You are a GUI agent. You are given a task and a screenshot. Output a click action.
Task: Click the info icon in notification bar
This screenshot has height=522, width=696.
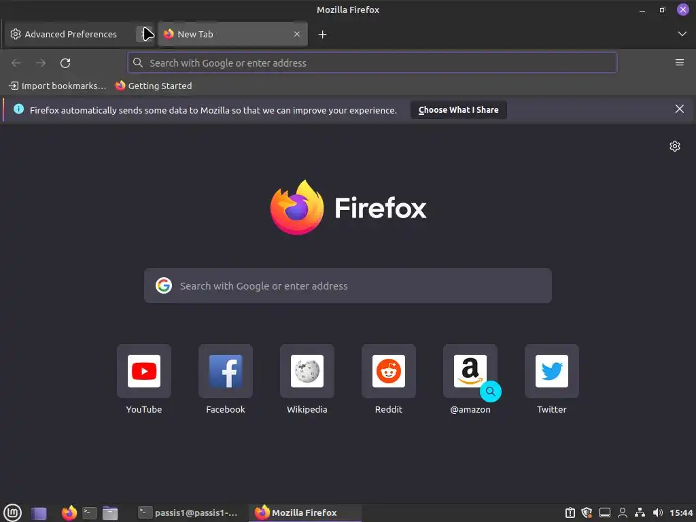pyautogui.click(x=18, y=109)
